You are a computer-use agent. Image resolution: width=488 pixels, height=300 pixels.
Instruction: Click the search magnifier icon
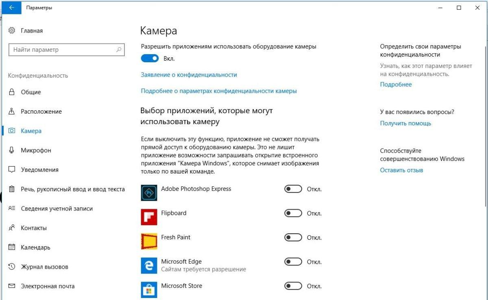119,50
